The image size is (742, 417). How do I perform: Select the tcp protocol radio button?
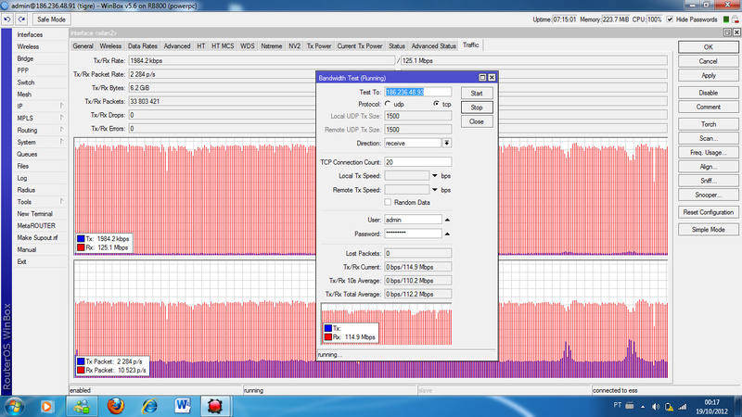pos(436,104)
